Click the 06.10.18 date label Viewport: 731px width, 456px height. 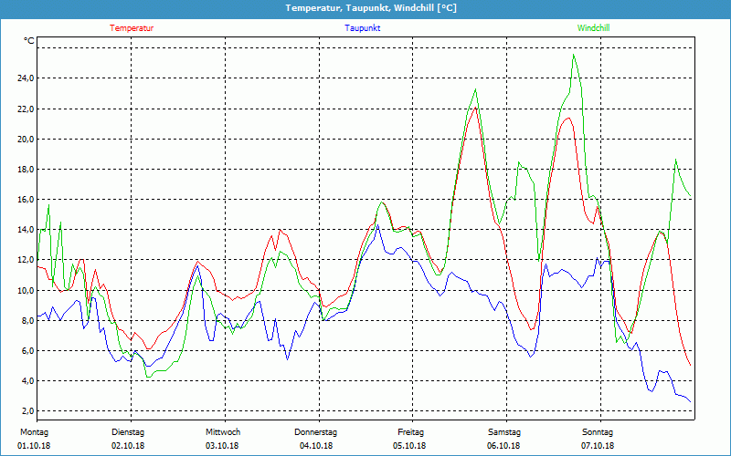504,446
